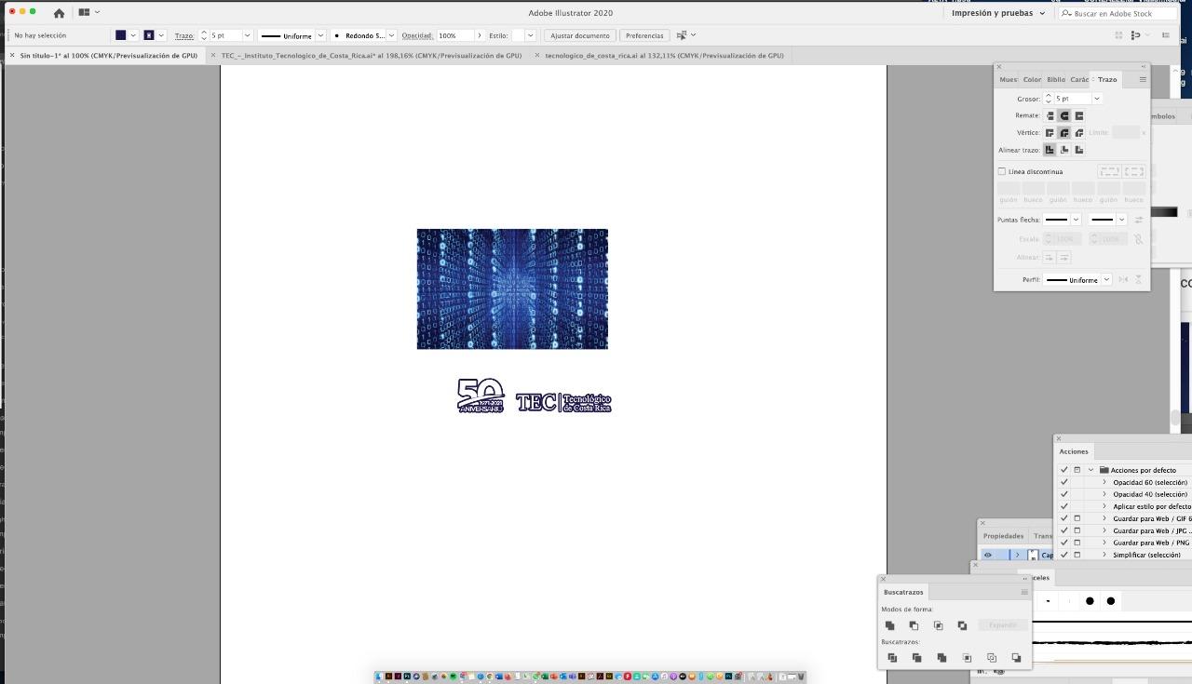Select round cap in the Trazo panel

1064,115
